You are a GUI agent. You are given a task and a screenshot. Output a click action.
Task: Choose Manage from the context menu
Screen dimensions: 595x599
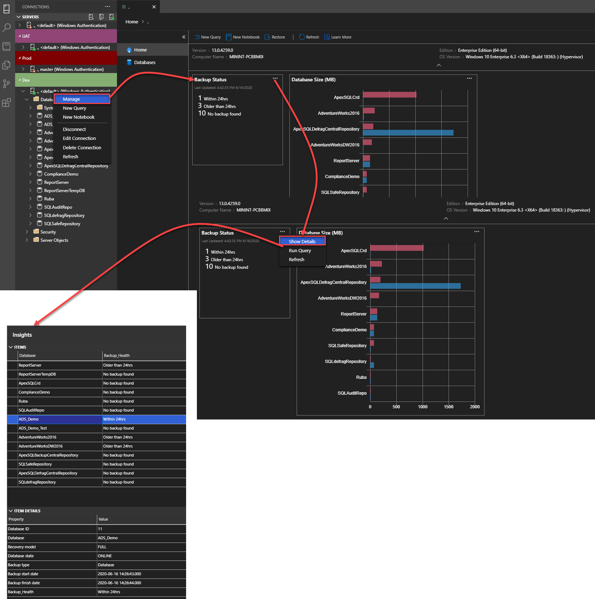(x=82, y=99)
